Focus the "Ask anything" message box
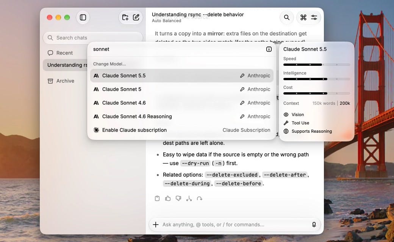 pyautogui.click(x=235, y=225)
